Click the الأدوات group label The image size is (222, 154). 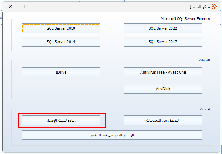[x=204, y=60]
